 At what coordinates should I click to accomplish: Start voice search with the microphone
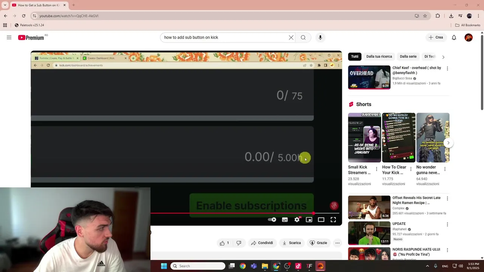(x=320, y=37)
